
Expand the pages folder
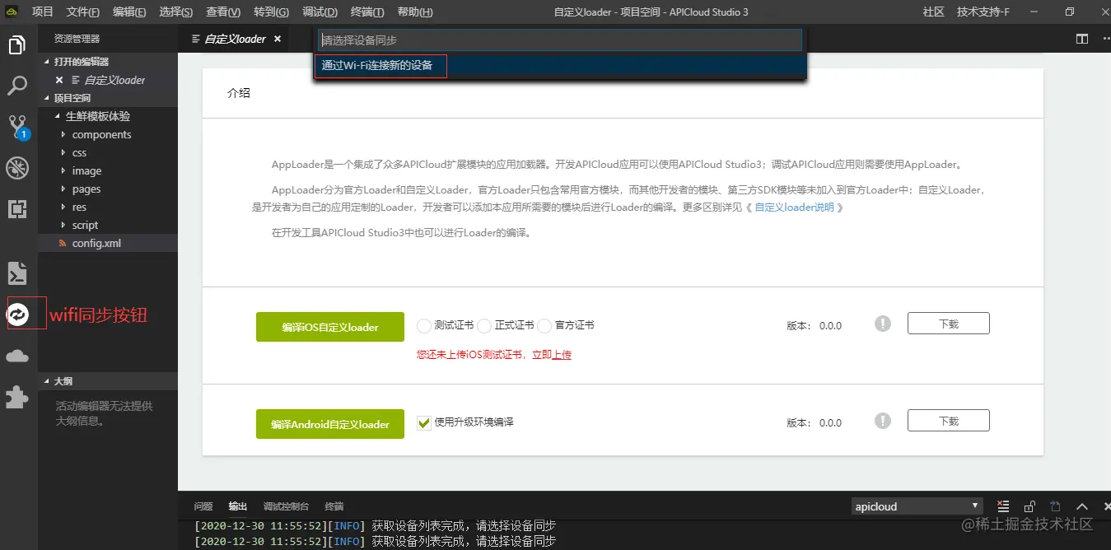63,189
